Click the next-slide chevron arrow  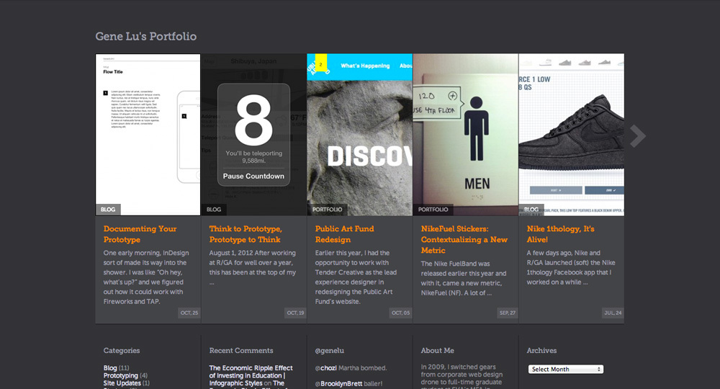click(638, 136)
